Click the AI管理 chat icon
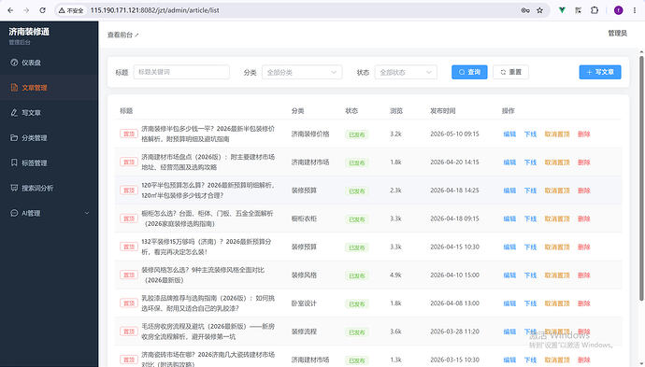The height and width of the screenshot is (367, 645). 14,213
